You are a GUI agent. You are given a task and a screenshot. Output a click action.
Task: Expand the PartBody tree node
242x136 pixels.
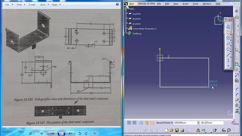tap(126, 33)
